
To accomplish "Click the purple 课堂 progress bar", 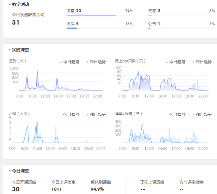I will [91, 15].
